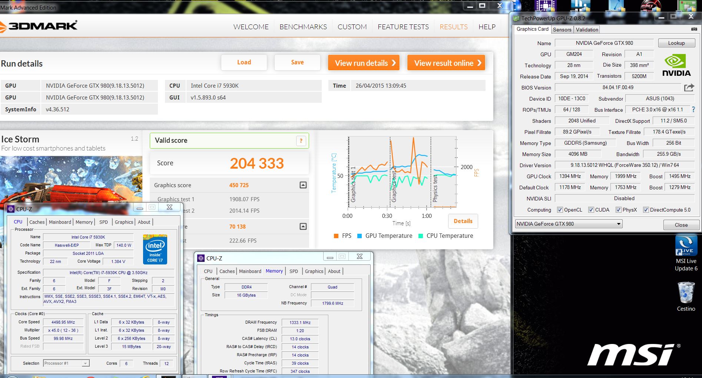Click the Intel Core i7 logo in CPU-Z
This screenshot has height=378, width=702.
click(x=155, y=249)
